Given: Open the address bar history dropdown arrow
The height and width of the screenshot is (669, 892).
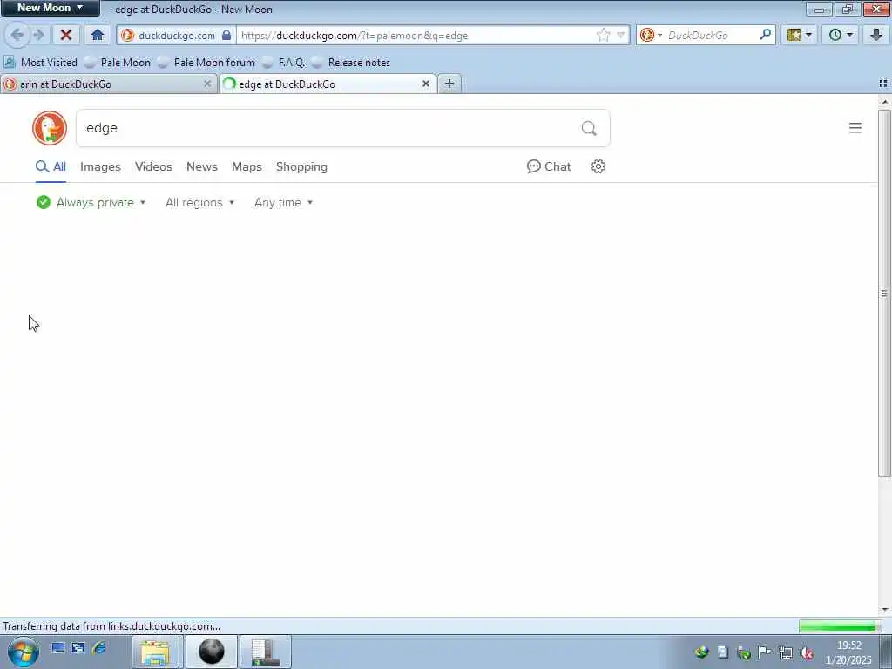Looking at the screenshot, I should (620, 35).
